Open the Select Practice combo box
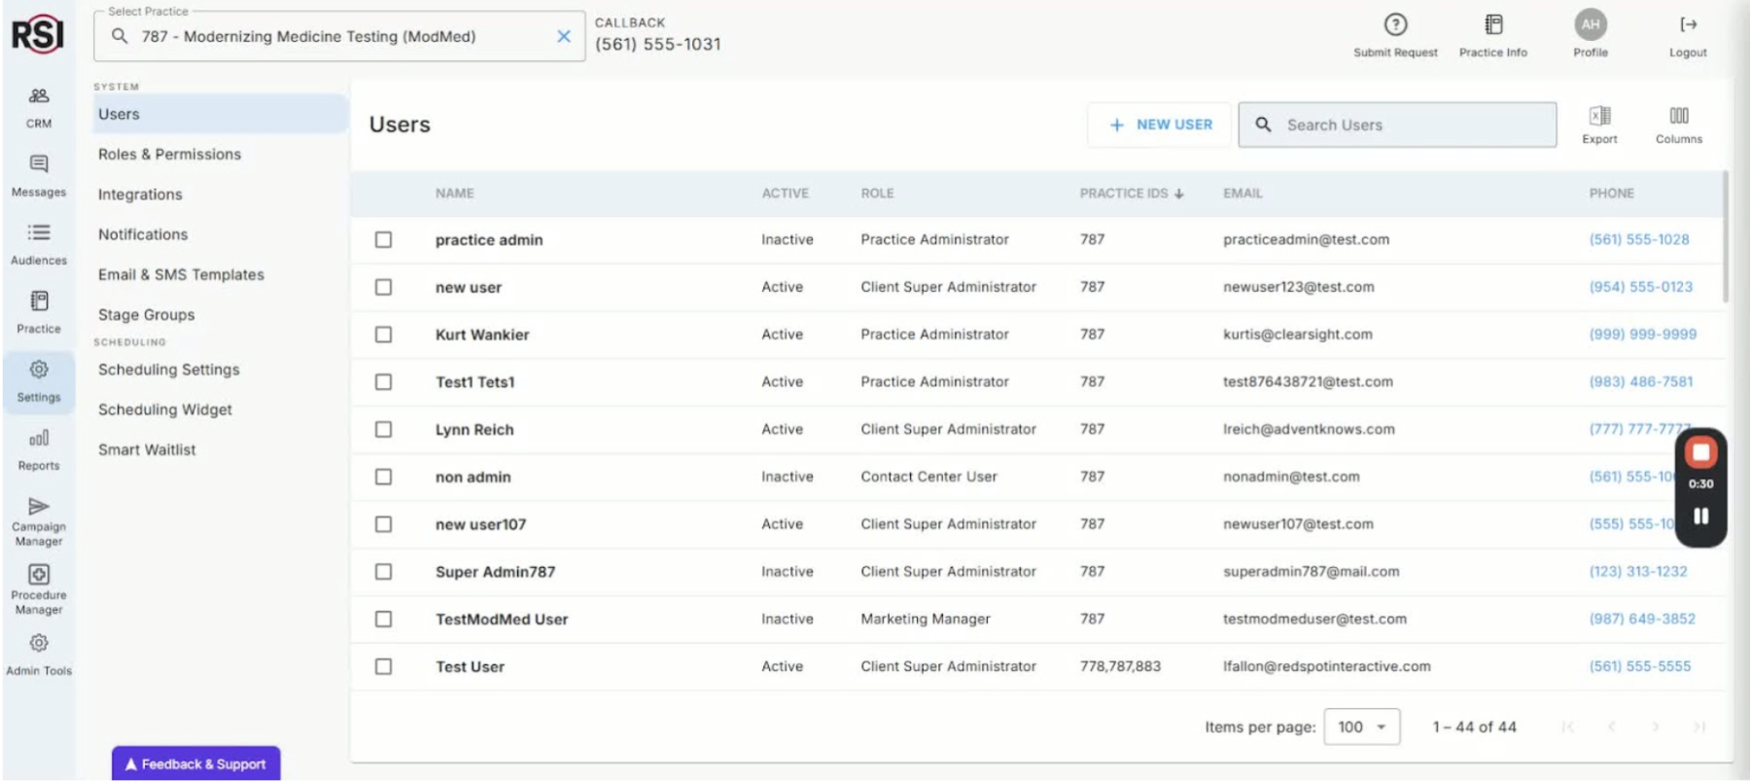The width and height of the screenshot is (1750, 784). (x=331, y=37)
